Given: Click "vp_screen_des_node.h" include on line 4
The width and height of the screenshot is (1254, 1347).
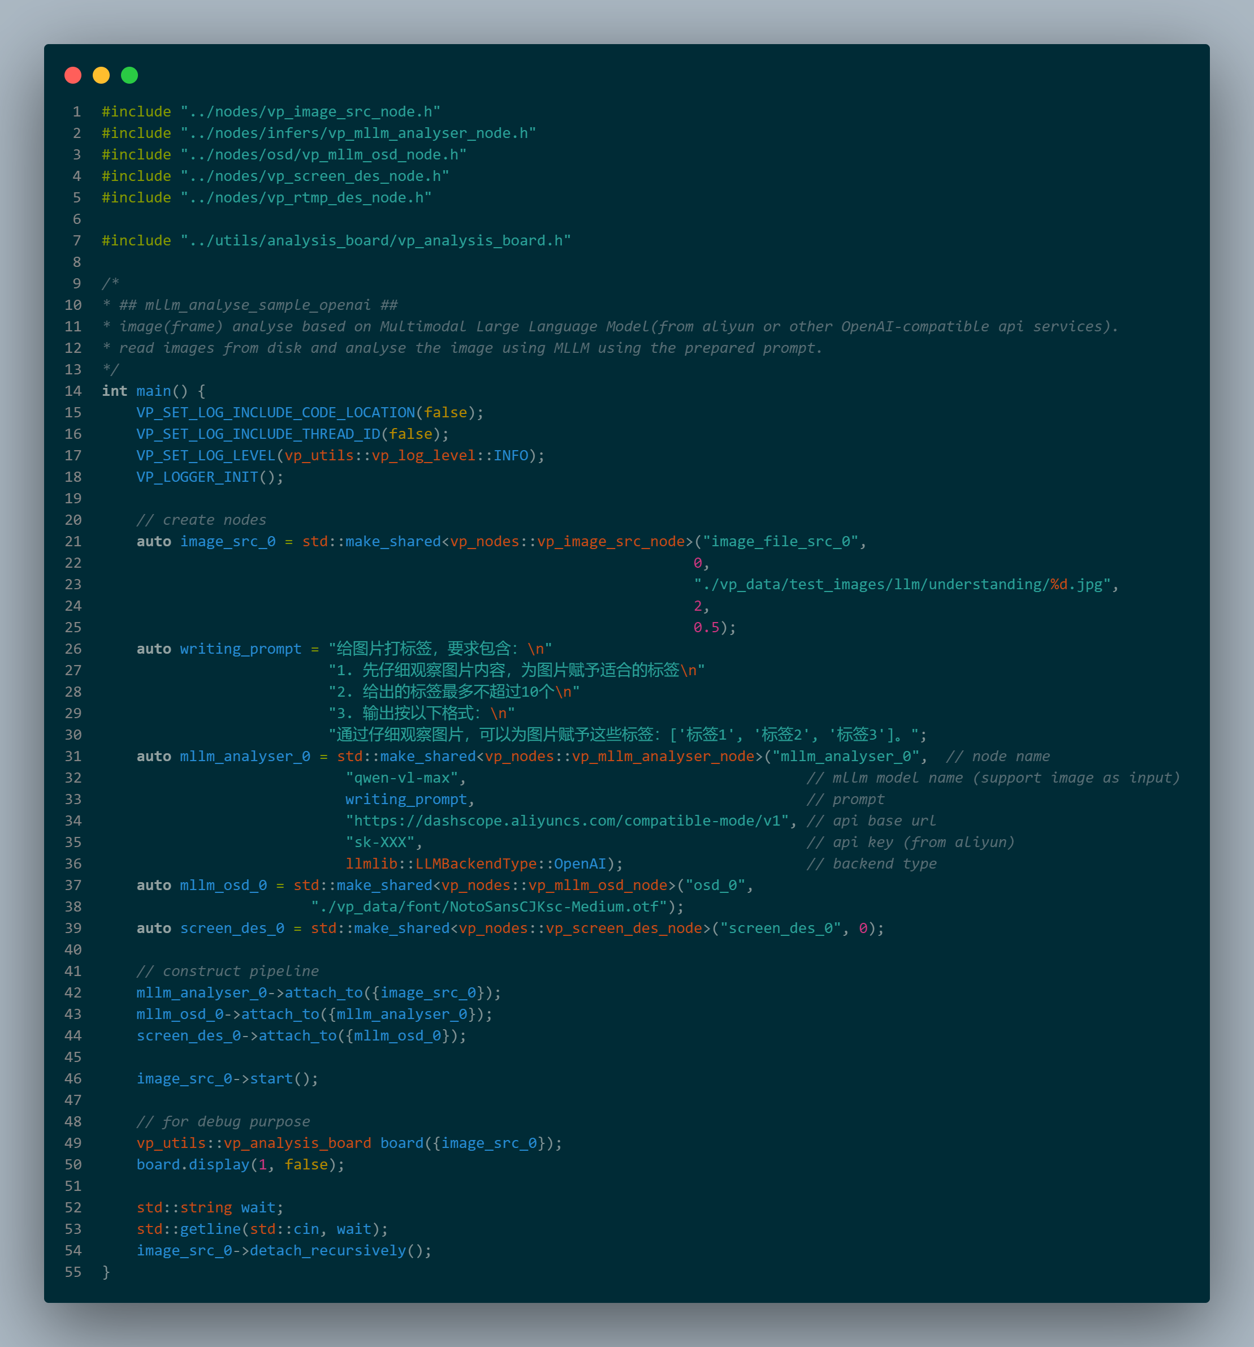Looking at the screenshot, I should pos(314,176).
